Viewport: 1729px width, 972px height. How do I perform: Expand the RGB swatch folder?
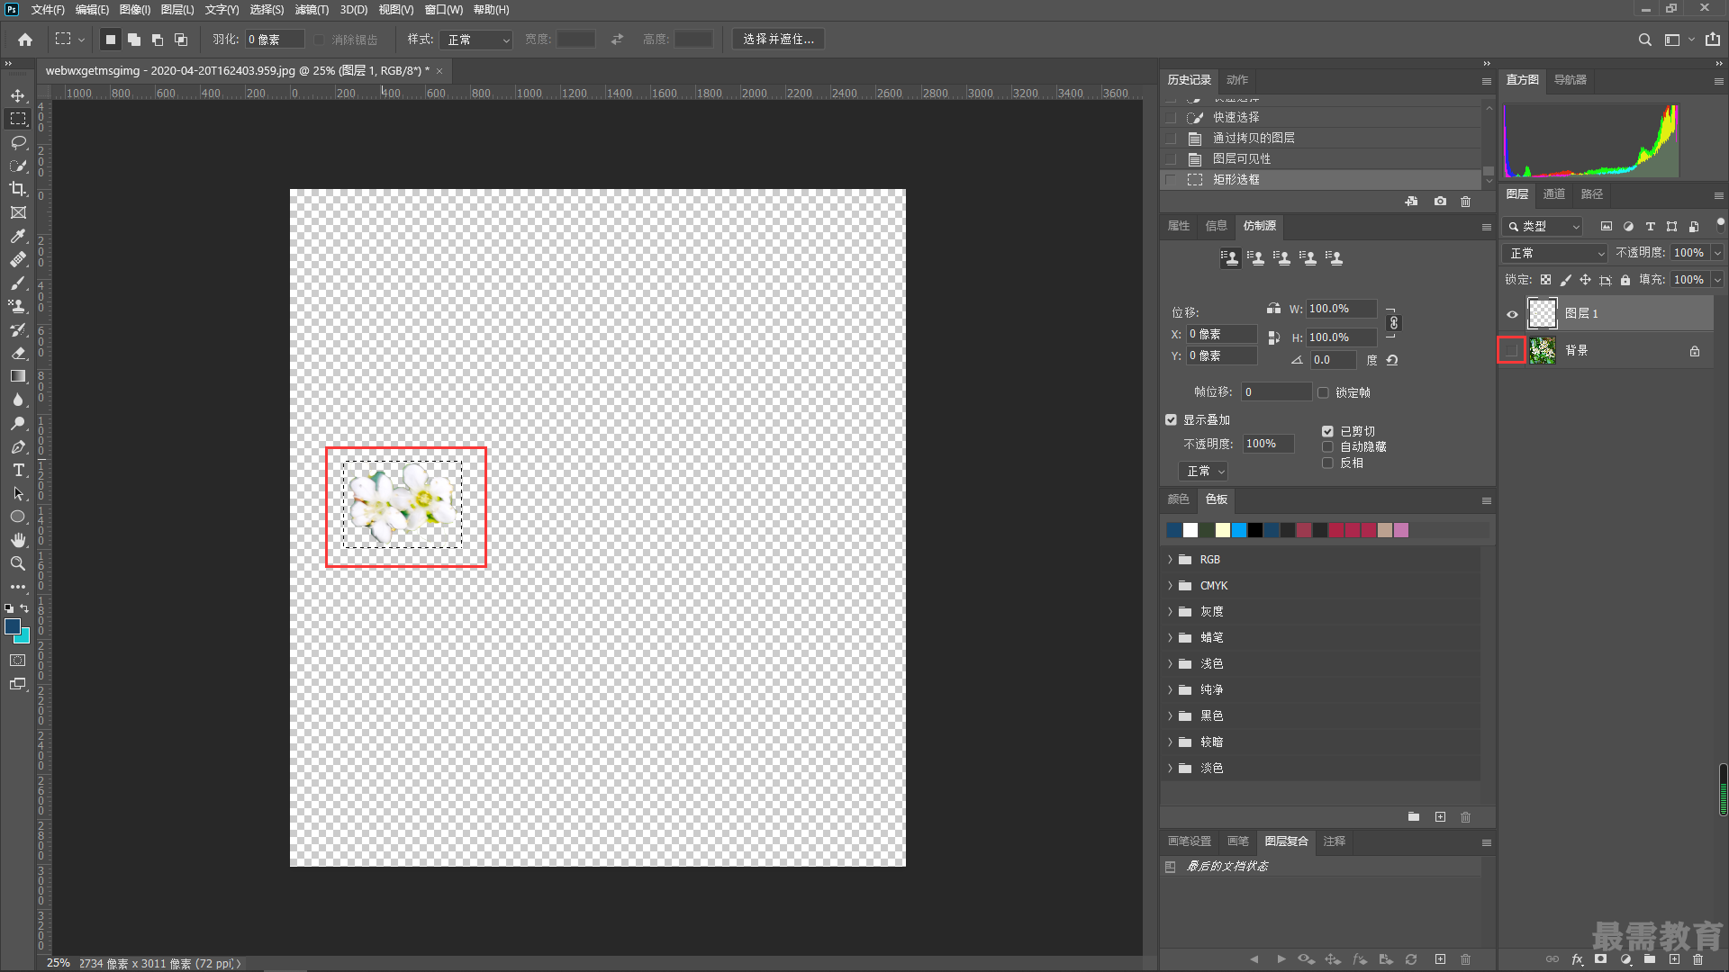pos(1170,560)
